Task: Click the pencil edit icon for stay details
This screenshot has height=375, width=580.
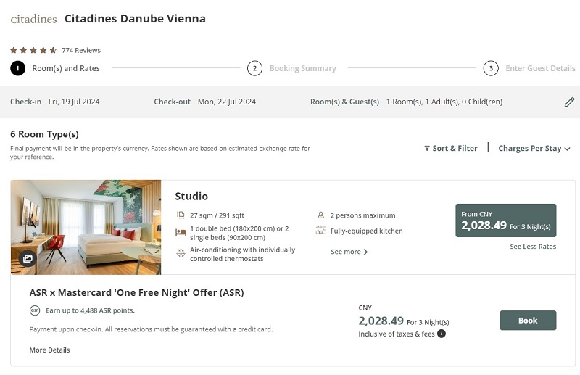Action: click(569, 102)
